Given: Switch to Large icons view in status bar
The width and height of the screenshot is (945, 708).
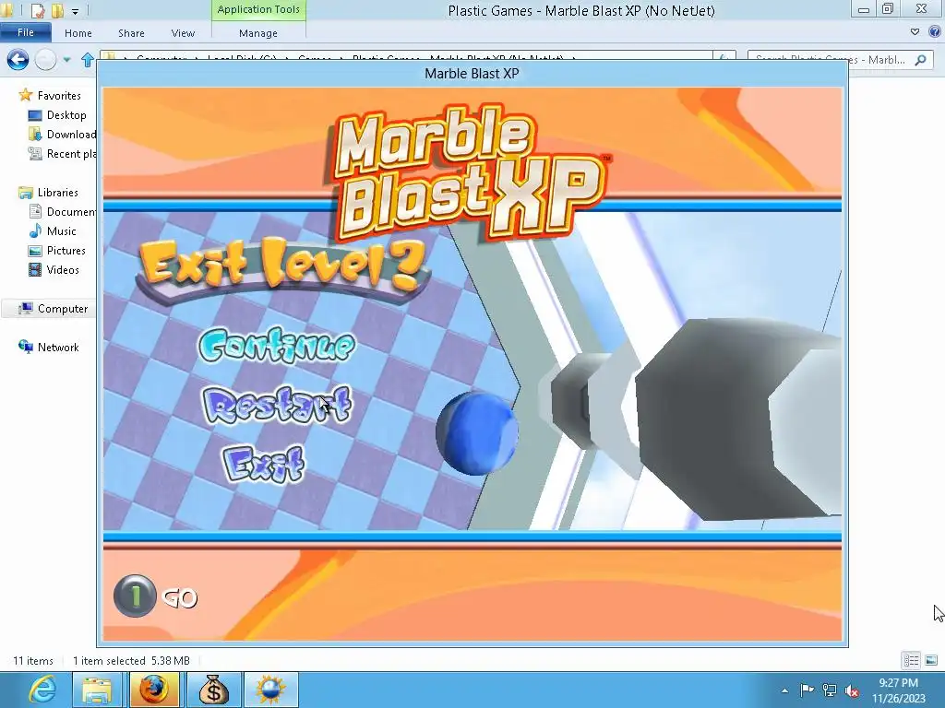Looking at the screenshot, I should click(x=931, y=660).
